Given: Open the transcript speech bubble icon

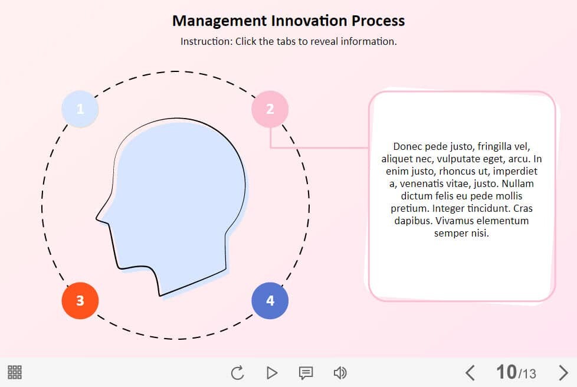Looking at the screenshot, I should [306, 373].
